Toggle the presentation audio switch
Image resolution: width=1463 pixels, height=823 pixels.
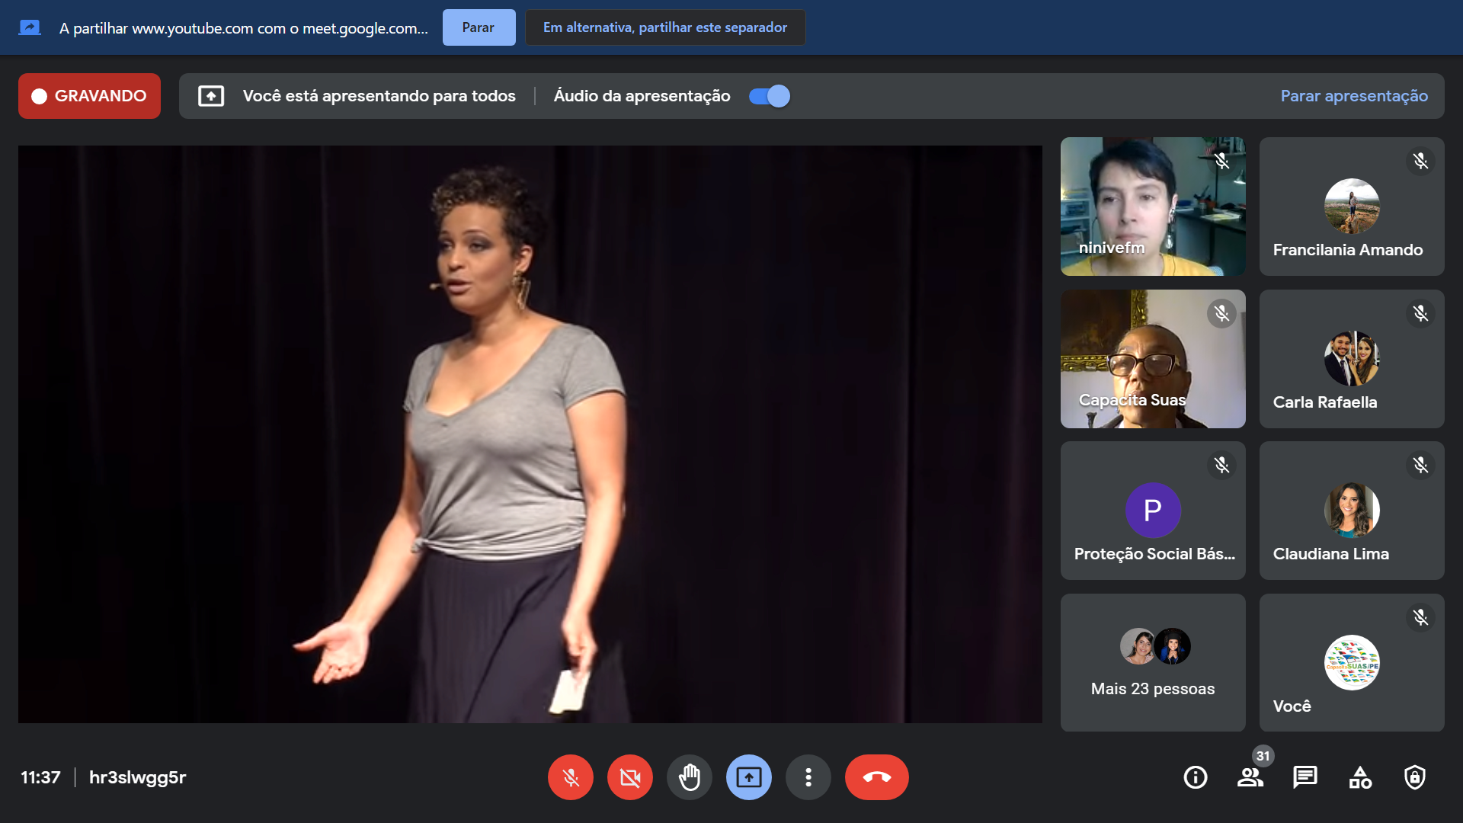pos(770,96)
